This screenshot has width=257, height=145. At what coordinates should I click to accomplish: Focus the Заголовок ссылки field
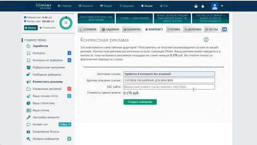(169, 74)
